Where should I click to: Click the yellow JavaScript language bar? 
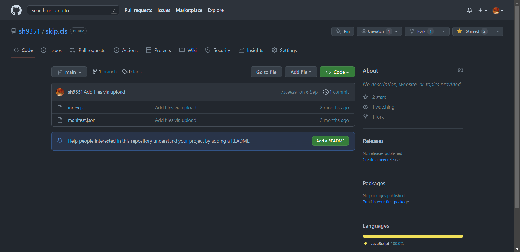click(413, 236)
